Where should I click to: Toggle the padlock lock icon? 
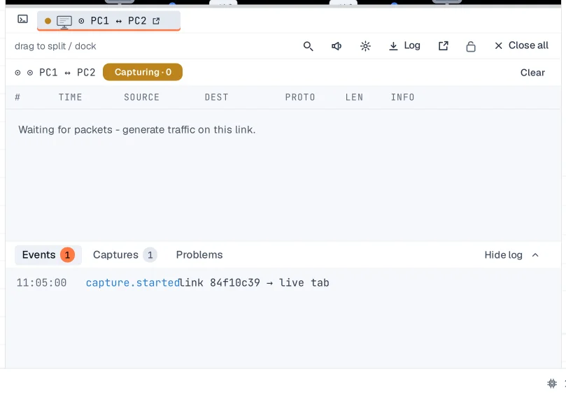tap(471, 46)
